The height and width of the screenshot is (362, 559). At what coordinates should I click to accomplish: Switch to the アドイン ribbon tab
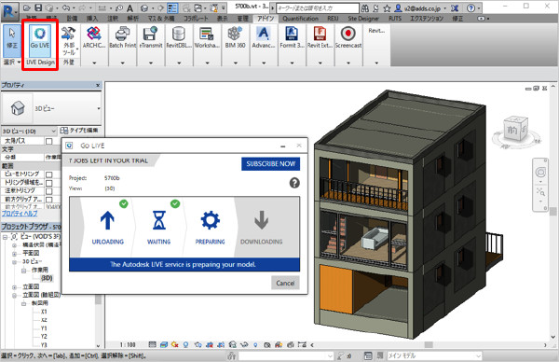266,19
